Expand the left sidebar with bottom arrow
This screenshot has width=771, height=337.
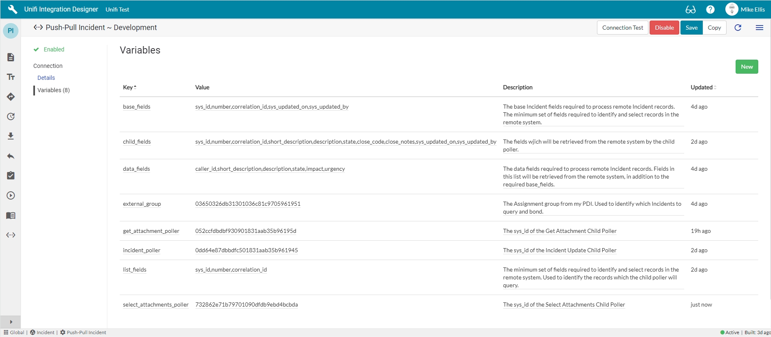point(11,322)
